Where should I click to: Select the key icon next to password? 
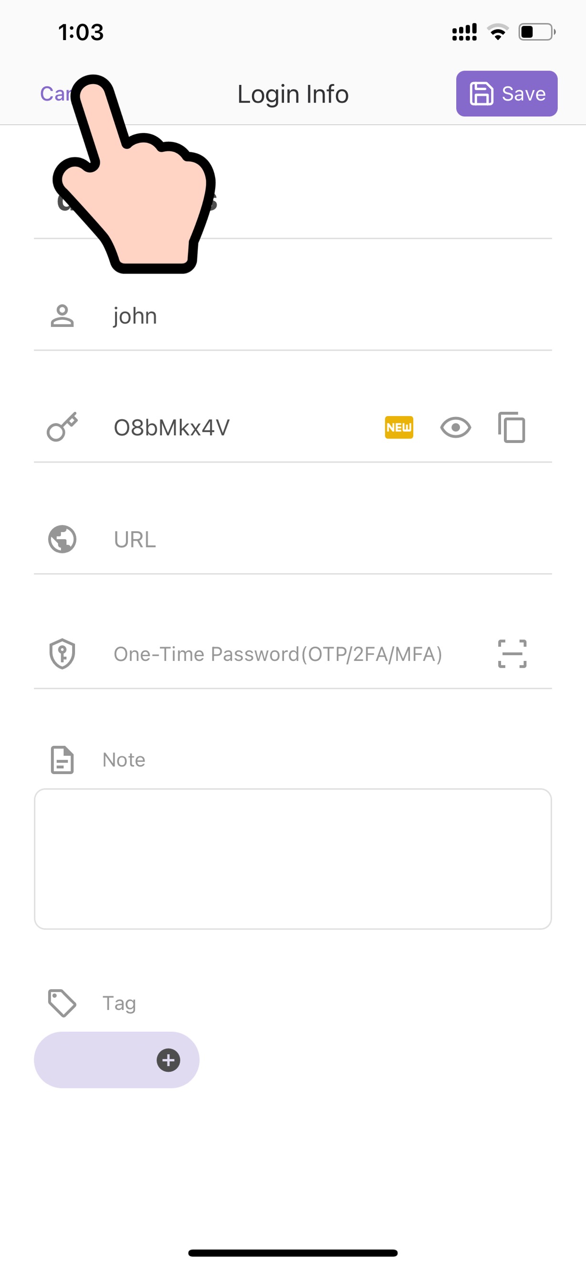click(x=62, y=427)
